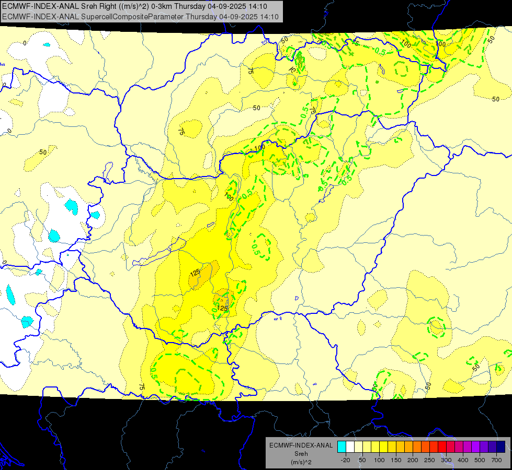
Task: Select the pale cream legend swatch
Action: pos(359,447)
